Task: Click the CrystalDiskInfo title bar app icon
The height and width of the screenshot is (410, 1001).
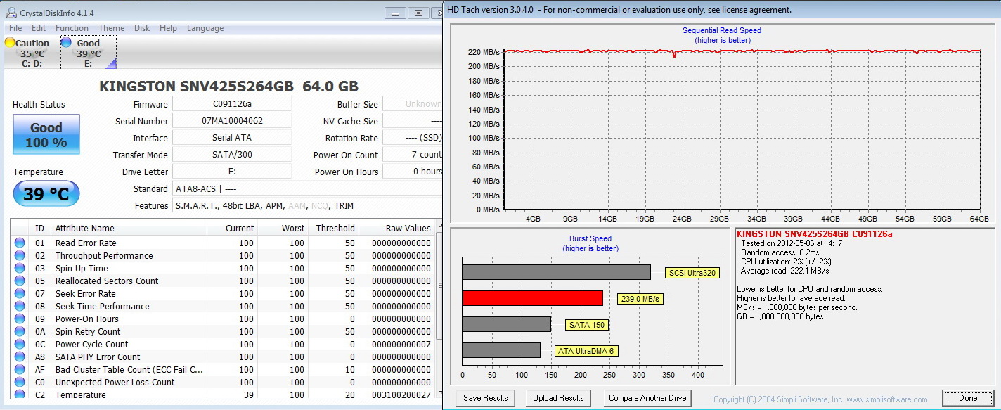Action: 12,12
